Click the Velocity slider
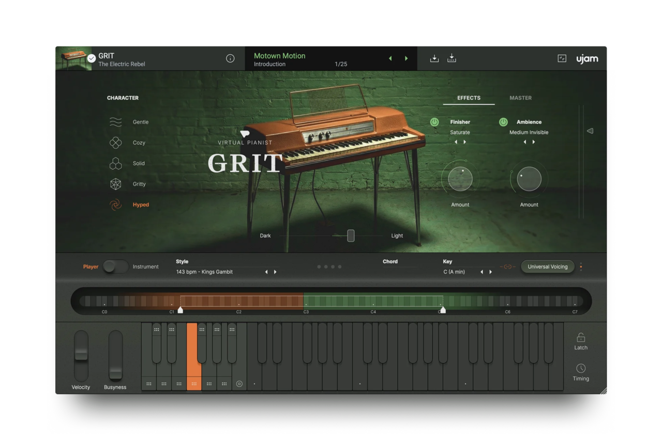The image size is (662, 441). coord(81,356)
